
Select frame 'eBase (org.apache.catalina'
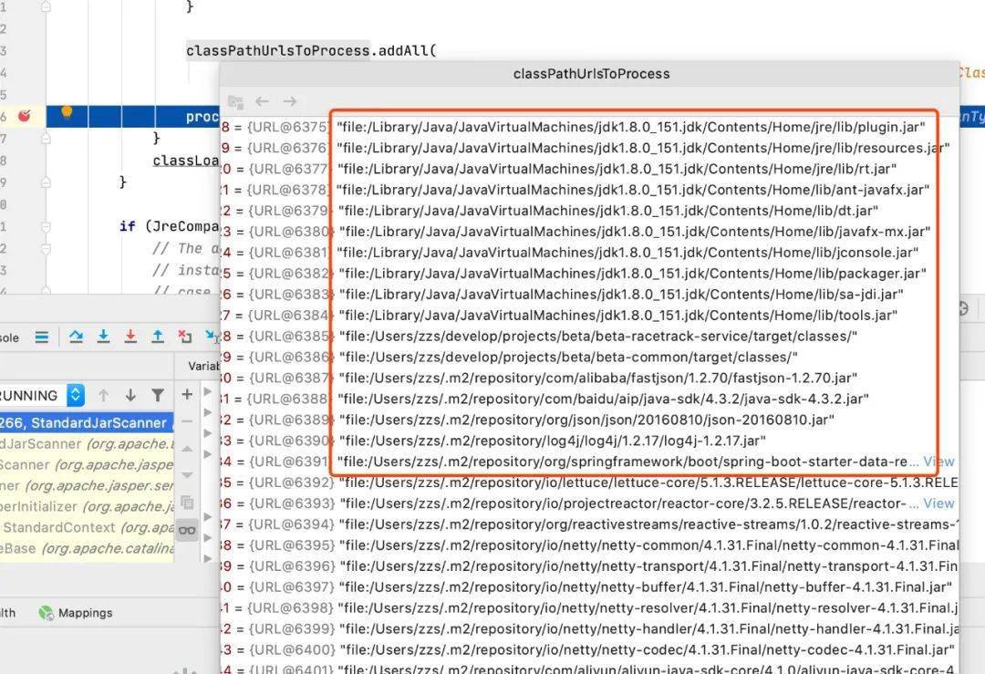[87, 548]
